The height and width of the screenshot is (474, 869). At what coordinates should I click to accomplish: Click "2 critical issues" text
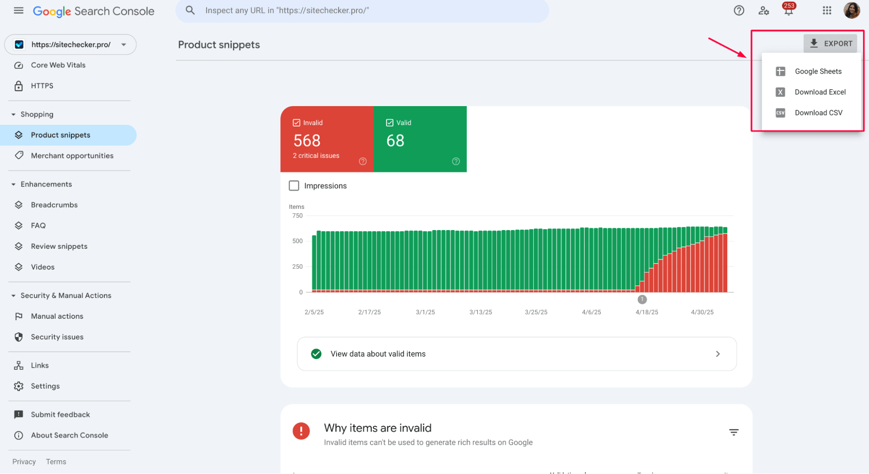(316, 156)
